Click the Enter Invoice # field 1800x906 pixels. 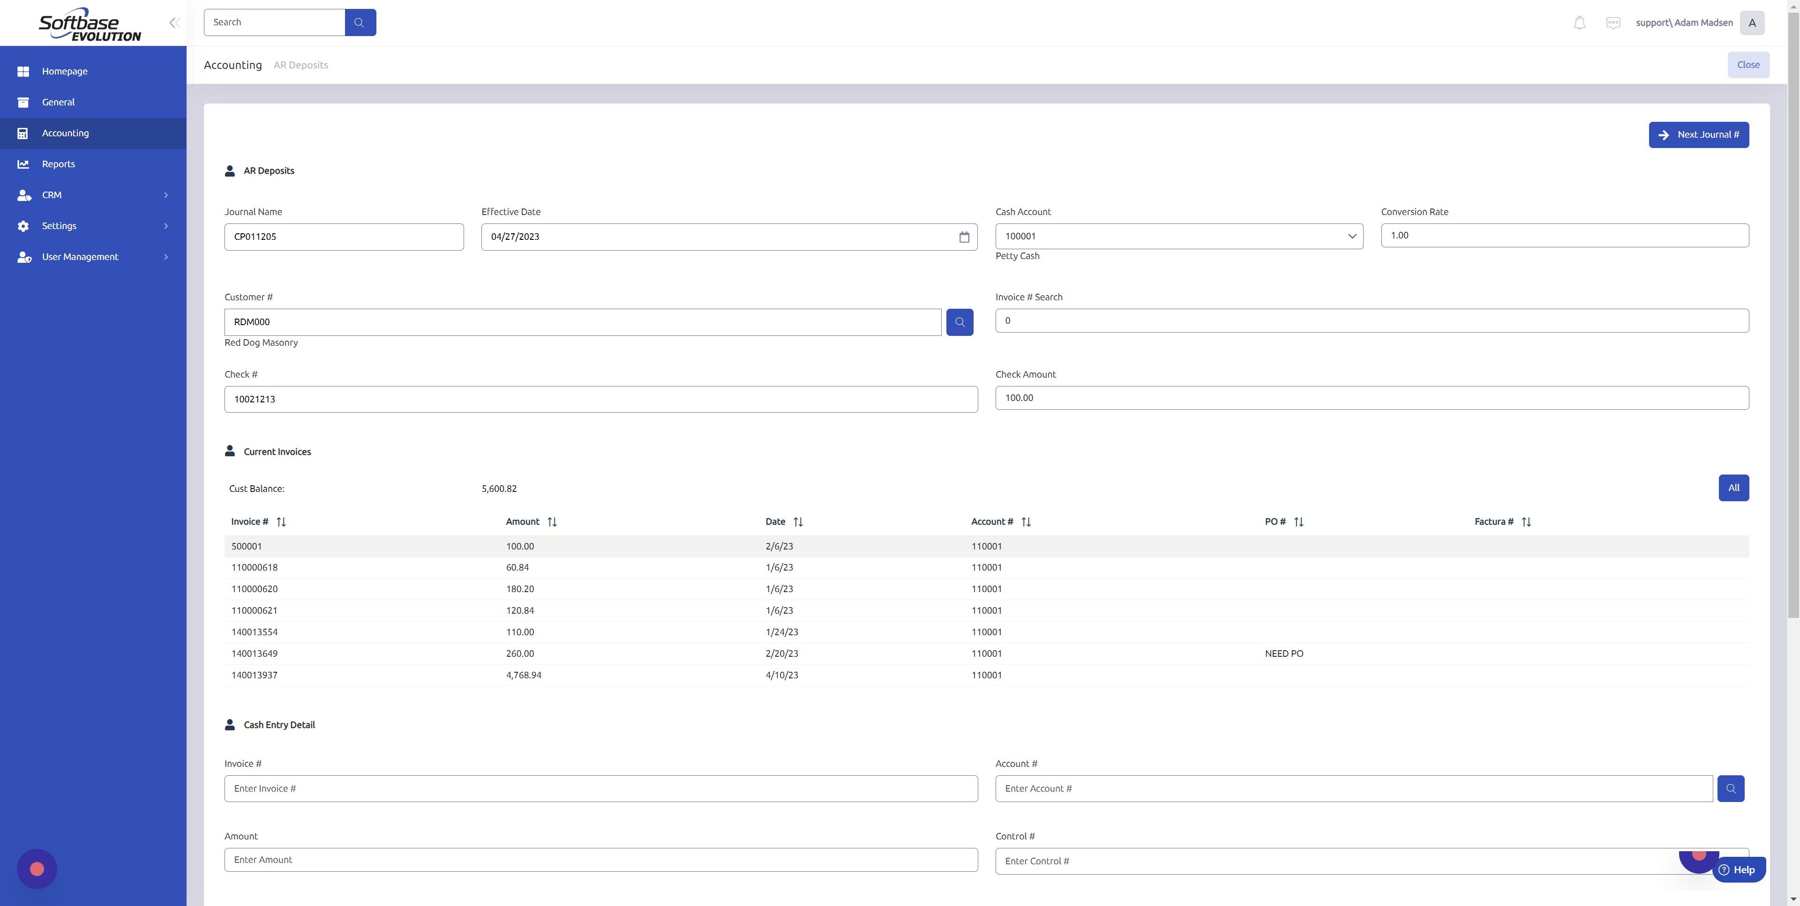[x=601, y=788]
